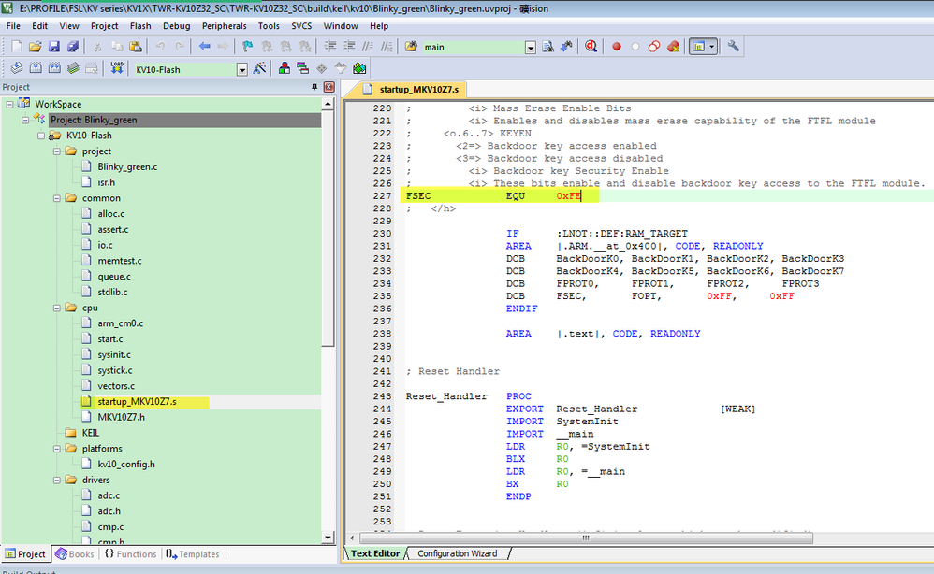Click the Open file folder icon

click(x=36, y=46)
